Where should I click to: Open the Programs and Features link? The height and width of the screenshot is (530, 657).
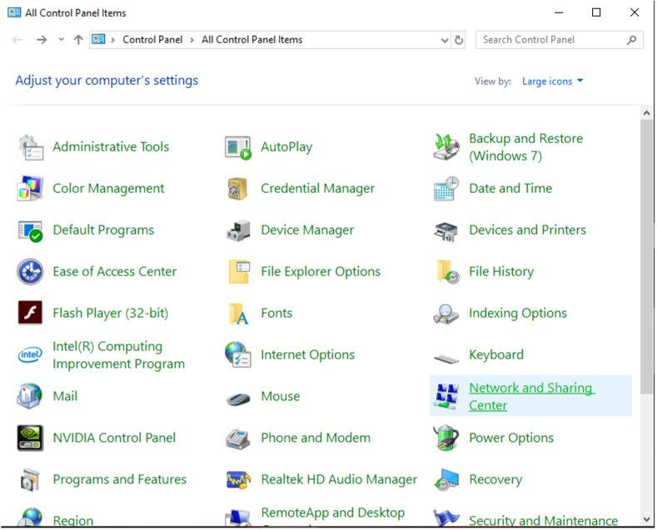[120, 479]
